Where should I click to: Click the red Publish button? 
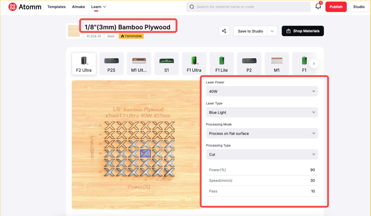click(x=336, y=7)
